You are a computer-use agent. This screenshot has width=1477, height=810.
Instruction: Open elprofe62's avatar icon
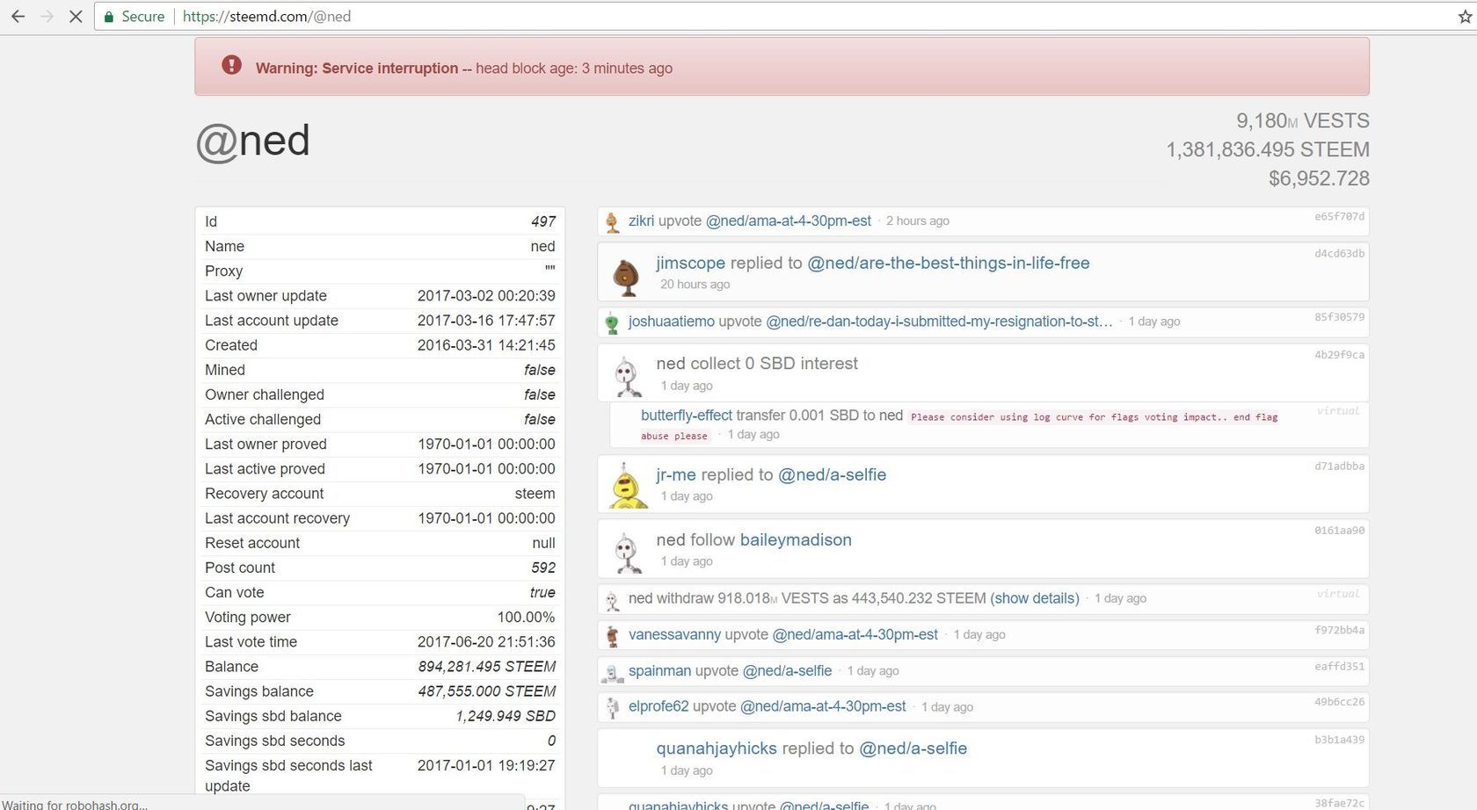pyautogui.click(x=613, y=707)
